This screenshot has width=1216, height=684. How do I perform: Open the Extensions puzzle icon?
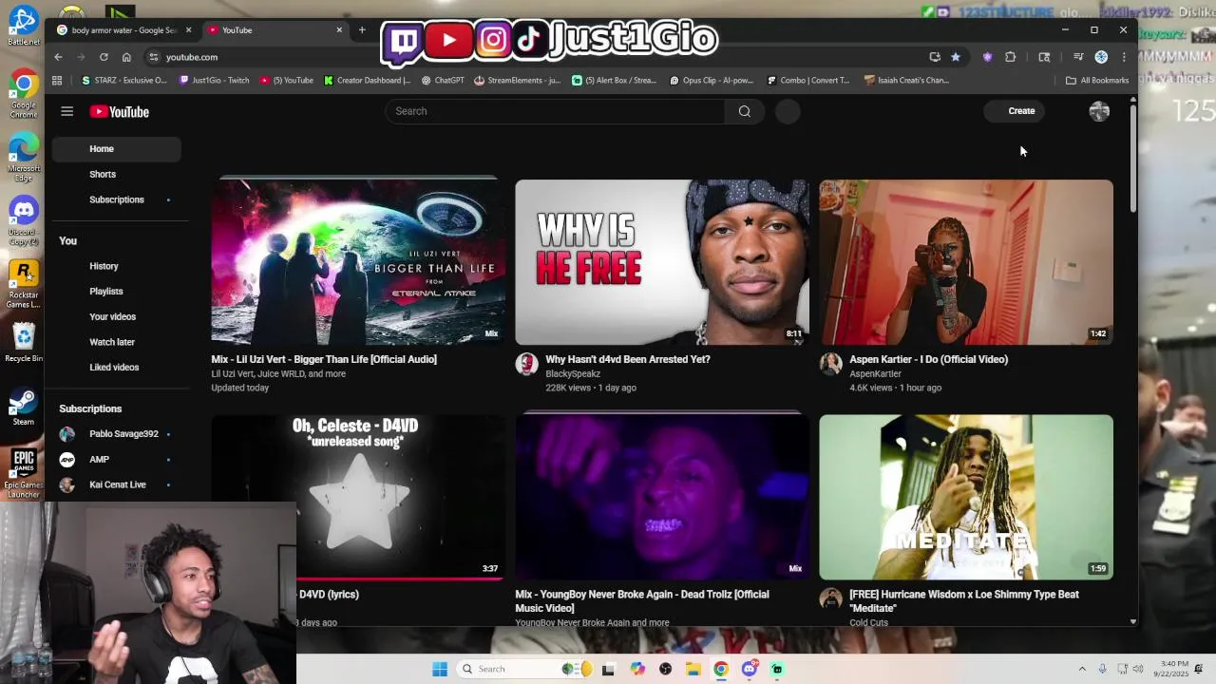1010,57
